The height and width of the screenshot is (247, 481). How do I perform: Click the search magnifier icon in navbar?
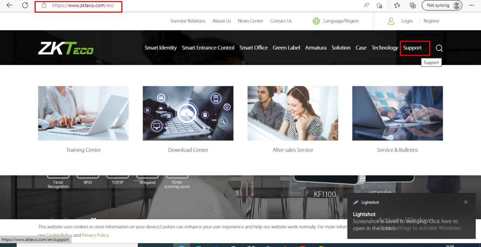(439, 48)
